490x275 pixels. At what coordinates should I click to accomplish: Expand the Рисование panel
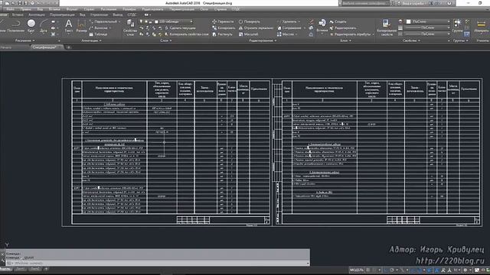24,40
